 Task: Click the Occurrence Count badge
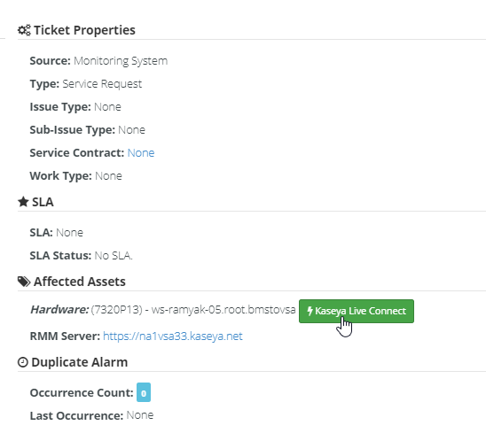[144, 392]
